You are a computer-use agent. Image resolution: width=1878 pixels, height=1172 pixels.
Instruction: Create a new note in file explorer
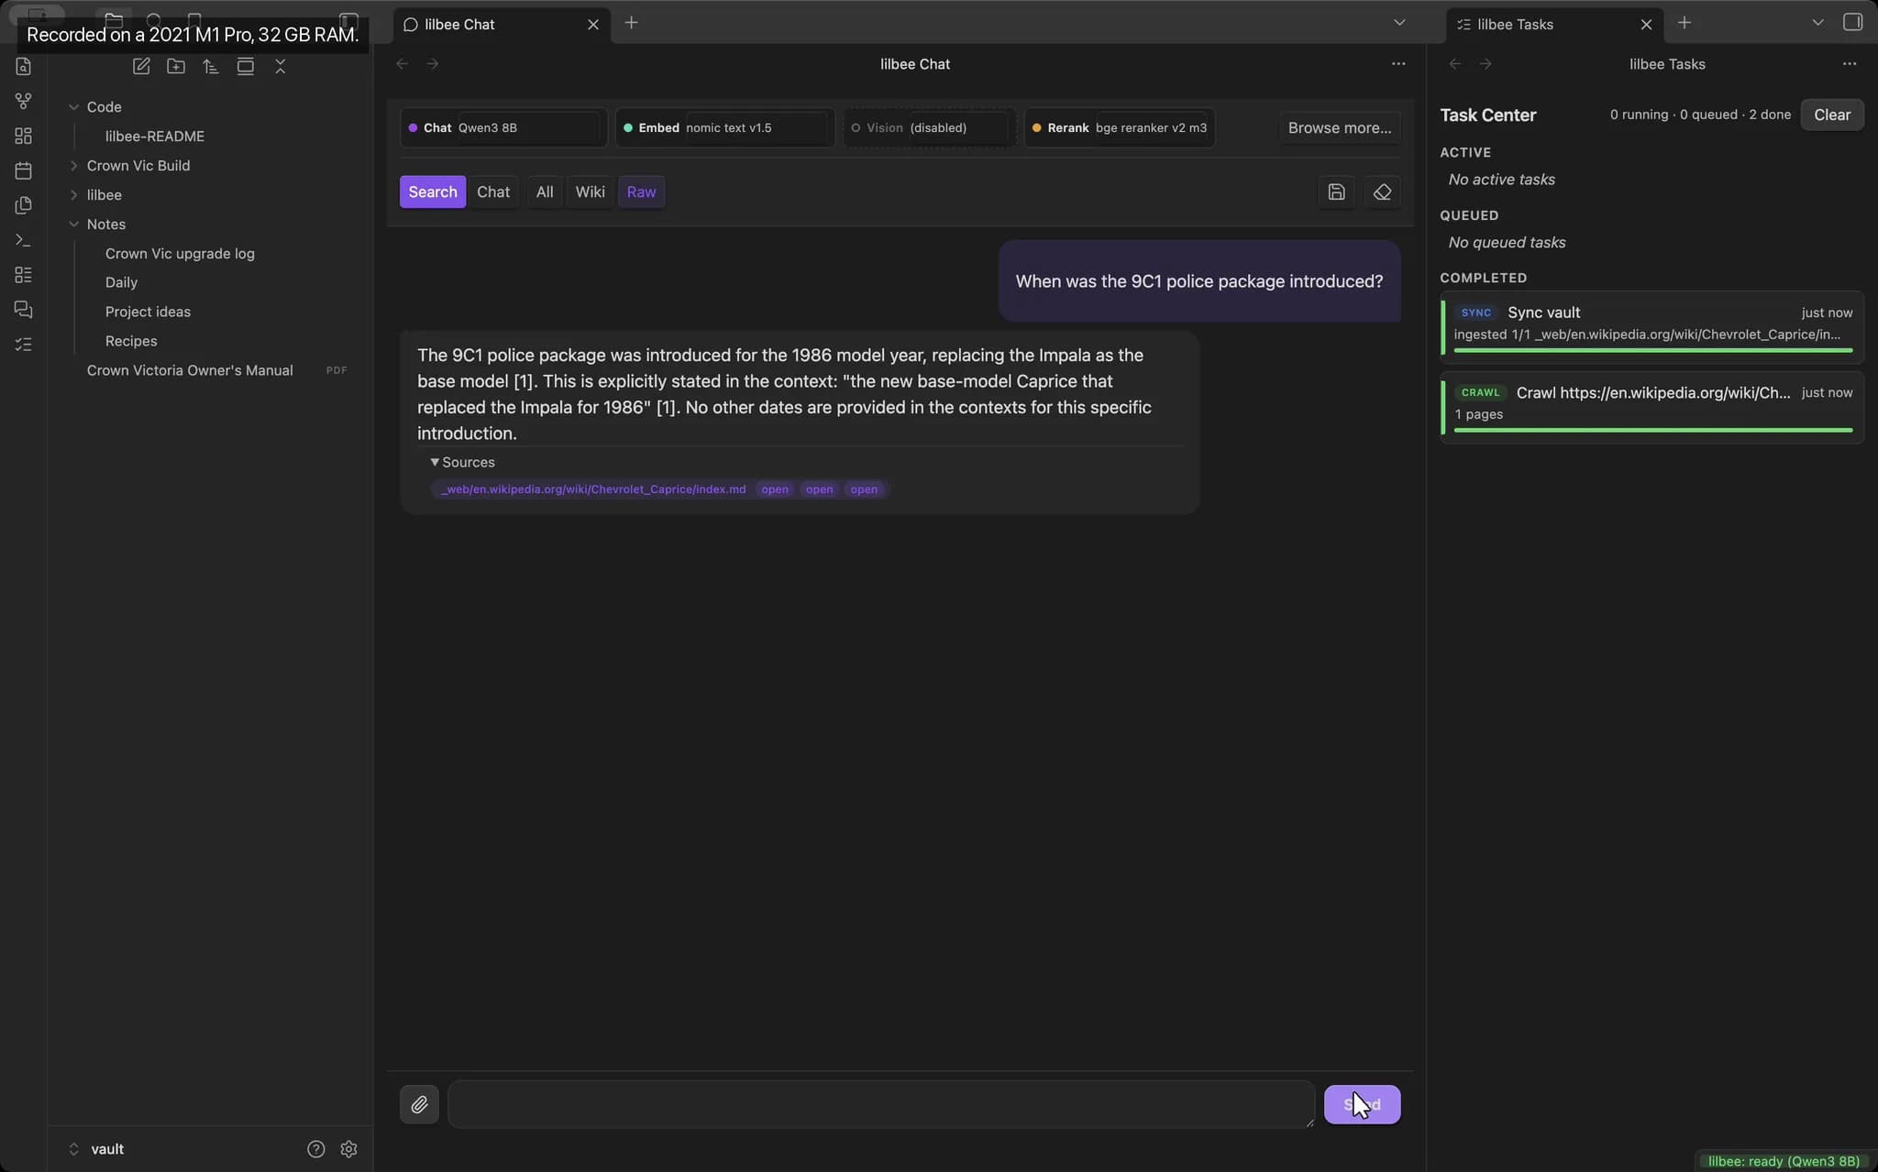coord(141,66)
